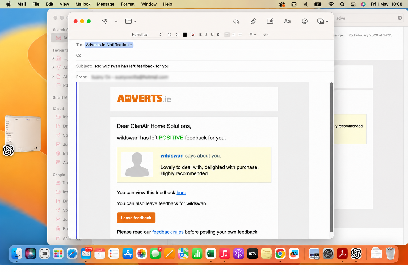This screenshot has height=272, width=408.
Task: Open App Store from the Dock
Action: pyautogui.click(x=128, y=254)
